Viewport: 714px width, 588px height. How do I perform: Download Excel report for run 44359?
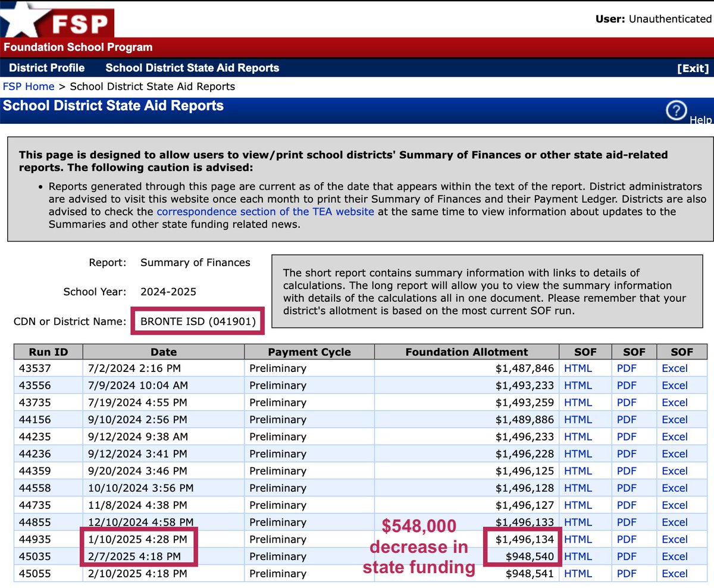[x=675, y=471]
